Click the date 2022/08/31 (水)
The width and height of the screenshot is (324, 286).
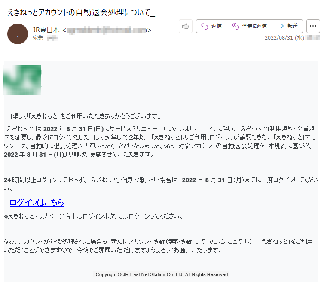tap(284, 38)
